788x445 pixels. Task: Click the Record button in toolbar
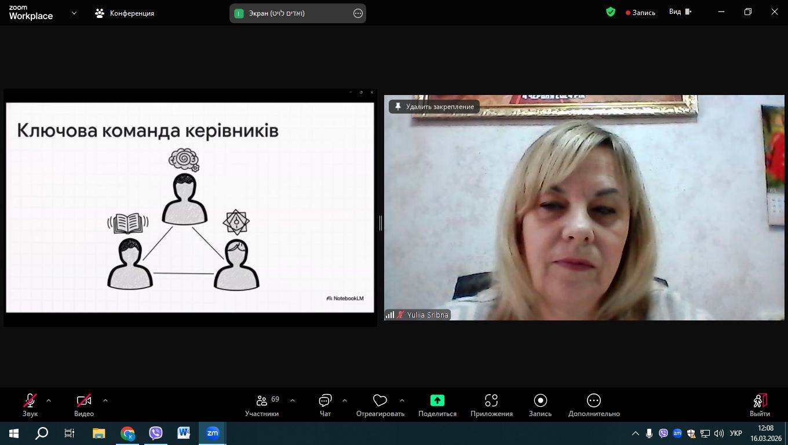pos(540,404)
